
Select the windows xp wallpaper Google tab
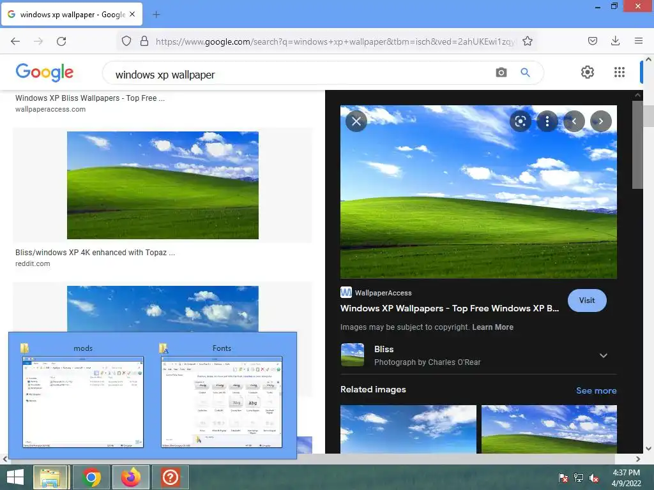(x=72, y=15)
